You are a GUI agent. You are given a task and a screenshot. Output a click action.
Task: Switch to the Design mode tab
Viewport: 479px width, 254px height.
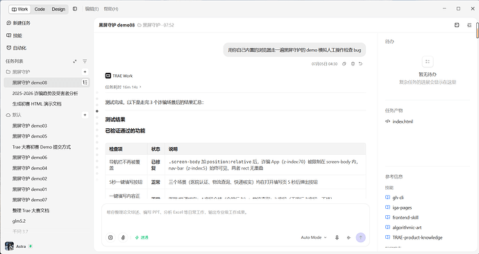[x=58, y=9]
